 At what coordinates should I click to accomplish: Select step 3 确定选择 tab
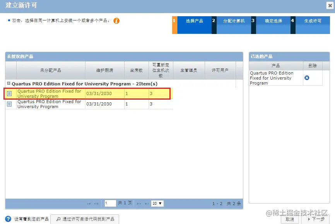pos(271,25)
